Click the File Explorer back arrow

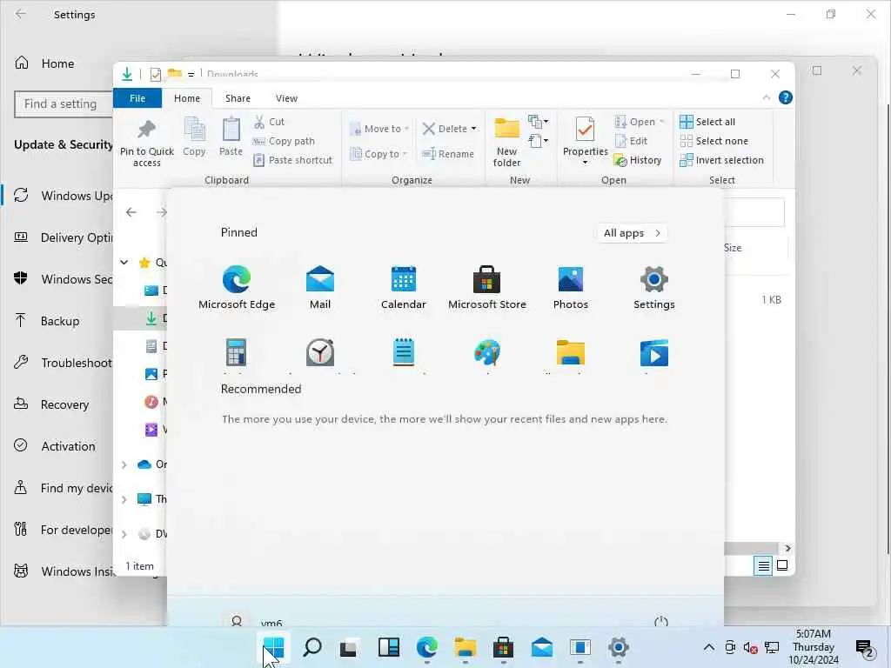(x=131, y=212)
